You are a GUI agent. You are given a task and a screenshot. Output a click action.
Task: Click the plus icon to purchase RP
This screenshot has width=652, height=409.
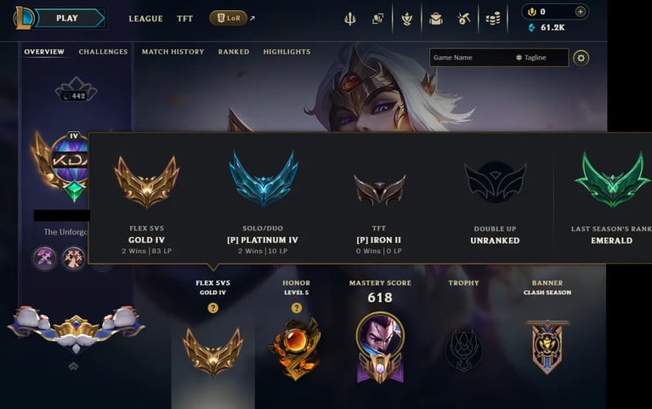click(x=581, y=12)
